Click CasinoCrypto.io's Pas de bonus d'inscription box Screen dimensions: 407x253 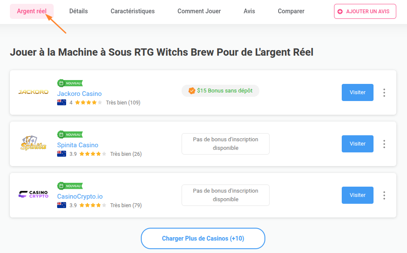point(225,195)
